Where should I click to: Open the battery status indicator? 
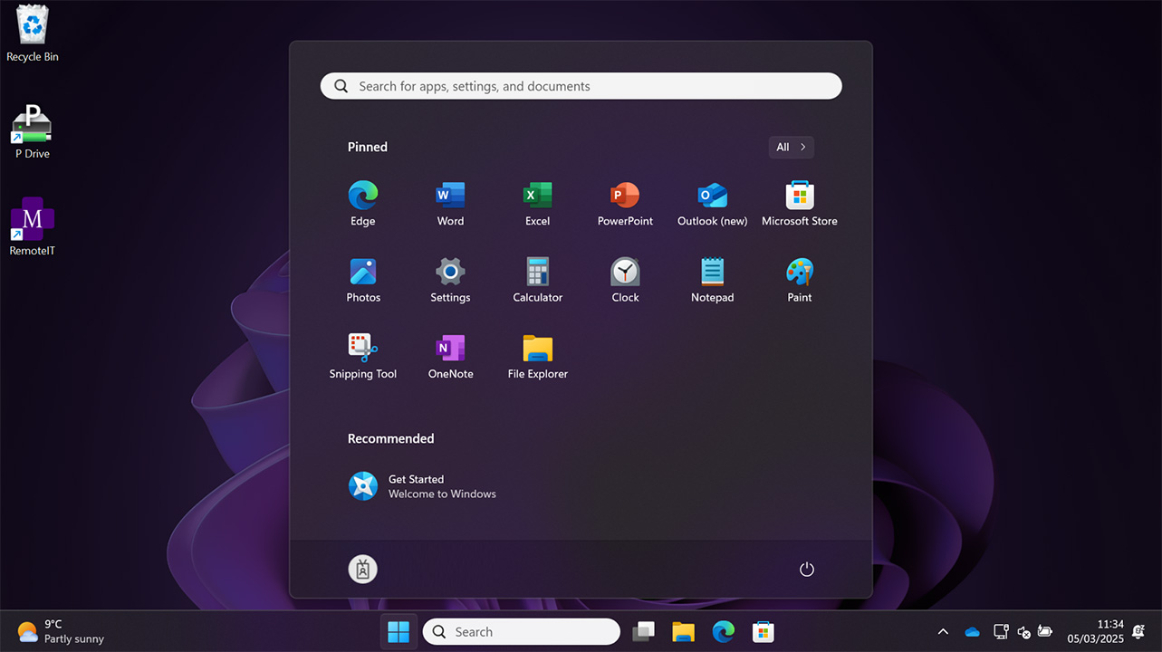point(1045,631)
